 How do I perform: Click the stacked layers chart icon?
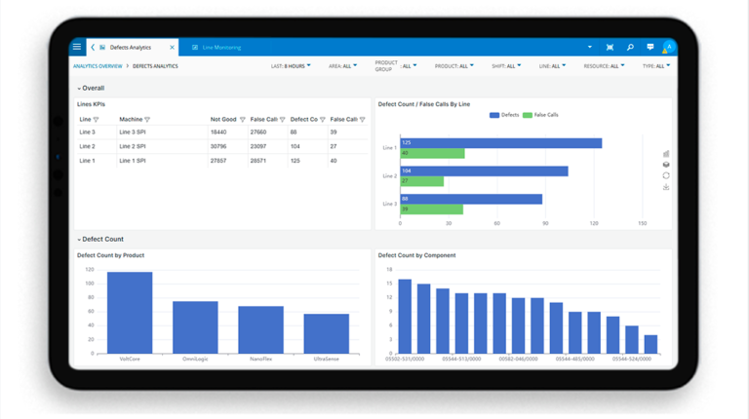(666, 165)
